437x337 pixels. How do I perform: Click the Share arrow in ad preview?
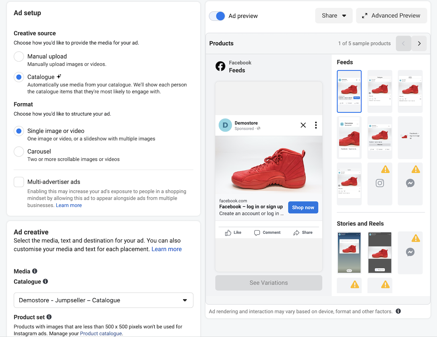tap(296, 233)
